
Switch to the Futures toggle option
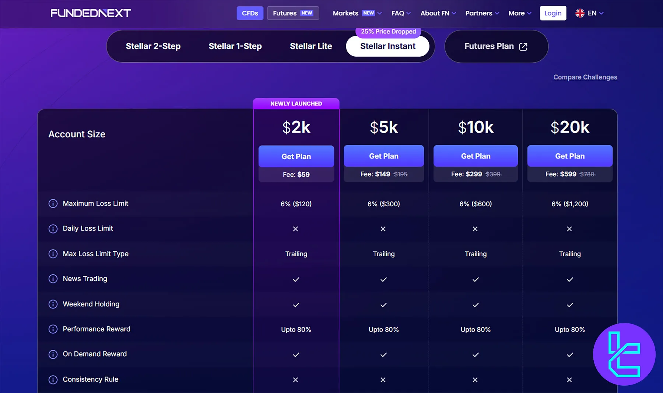[293, 13]
